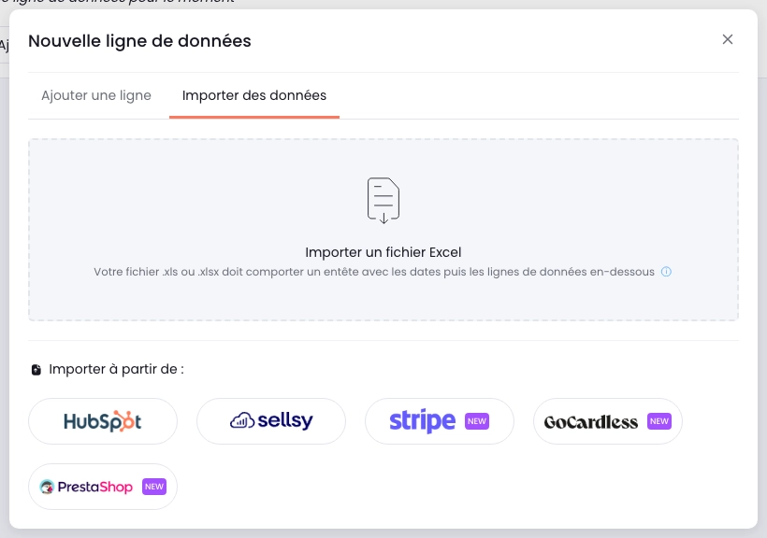Select the Importer des données tab
This screenshot has height=538, width=767.
[x=254, y=95]
